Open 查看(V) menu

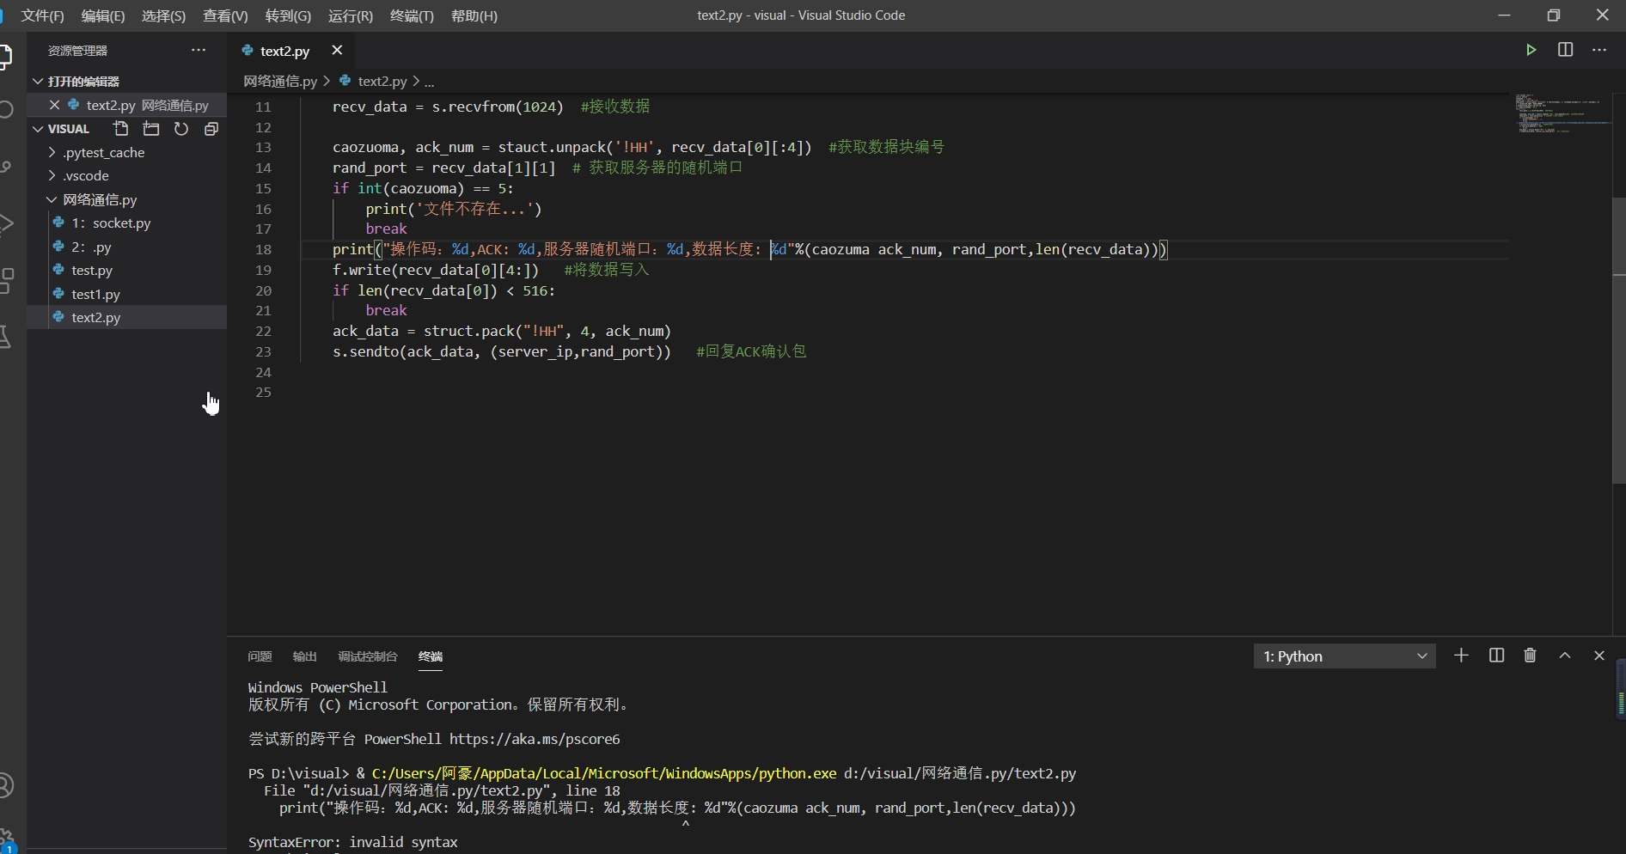coord(225,15)
